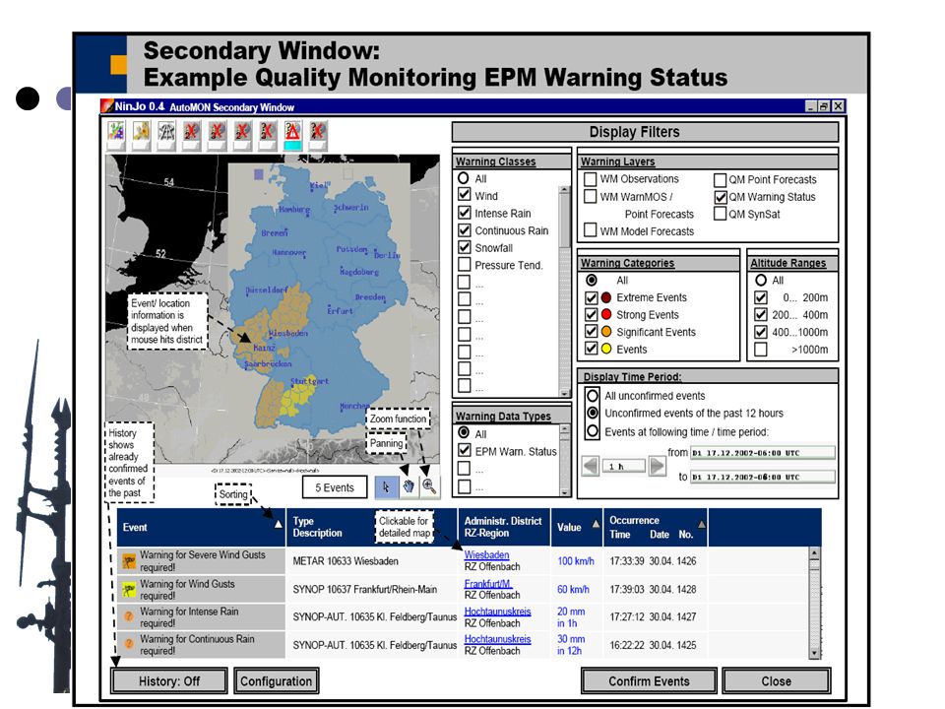
Task: Select the All unconfirmed events option
Action: click(x=593, y=396)
